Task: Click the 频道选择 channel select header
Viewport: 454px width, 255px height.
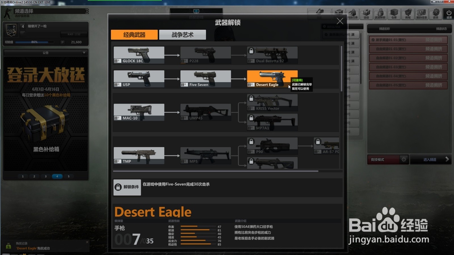Action: coord(24,11)
